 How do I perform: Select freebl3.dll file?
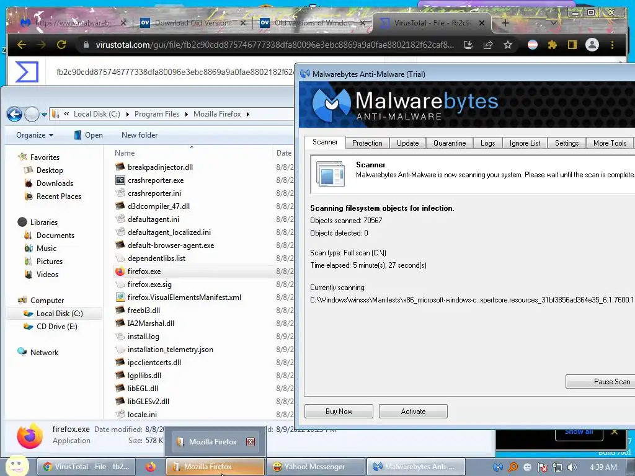144,311
